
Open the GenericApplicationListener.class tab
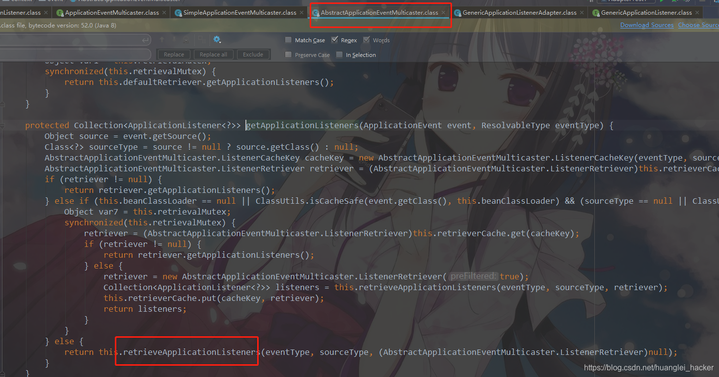click(646, 13)
